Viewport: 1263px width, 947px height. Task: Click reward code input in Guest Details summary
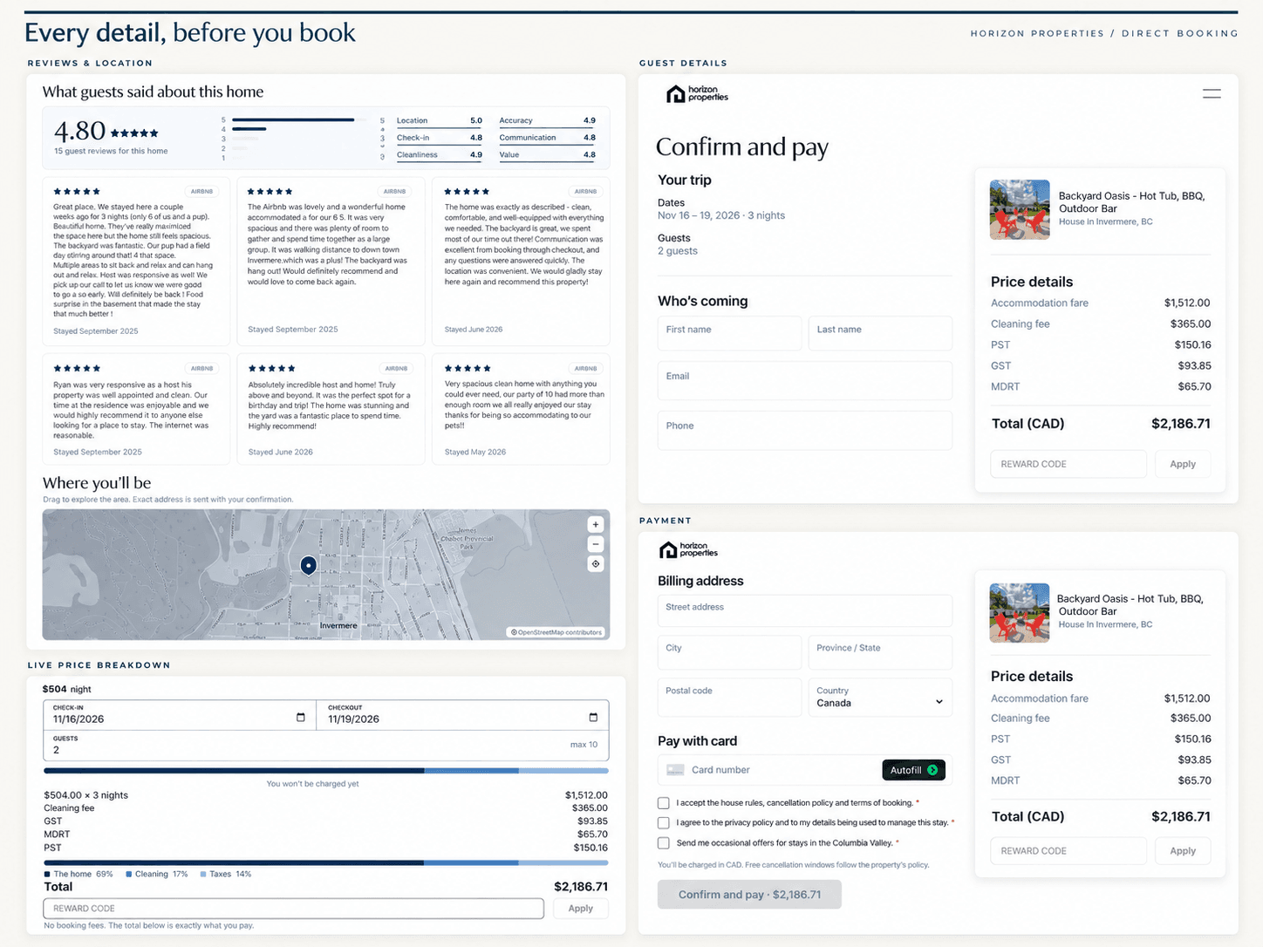[x=1068, y=464]
